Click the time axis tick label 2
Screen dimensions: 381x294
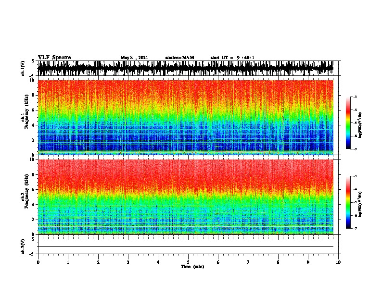click(x=98, y=262)
